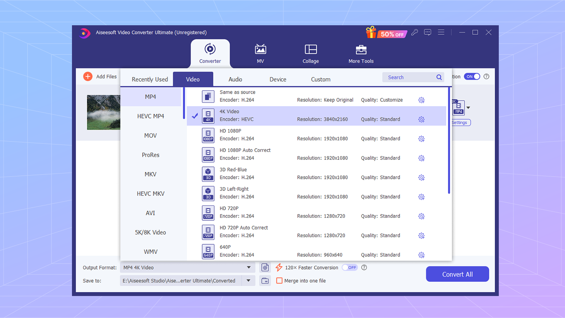Turn off the ON switch at top right
The width and height of the screenshot is (565, 318).
coord(472,76)
